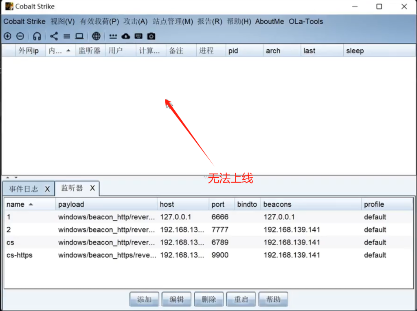Sort listeners by payload column
Viewport: 417px width, 311px height.
106,204
